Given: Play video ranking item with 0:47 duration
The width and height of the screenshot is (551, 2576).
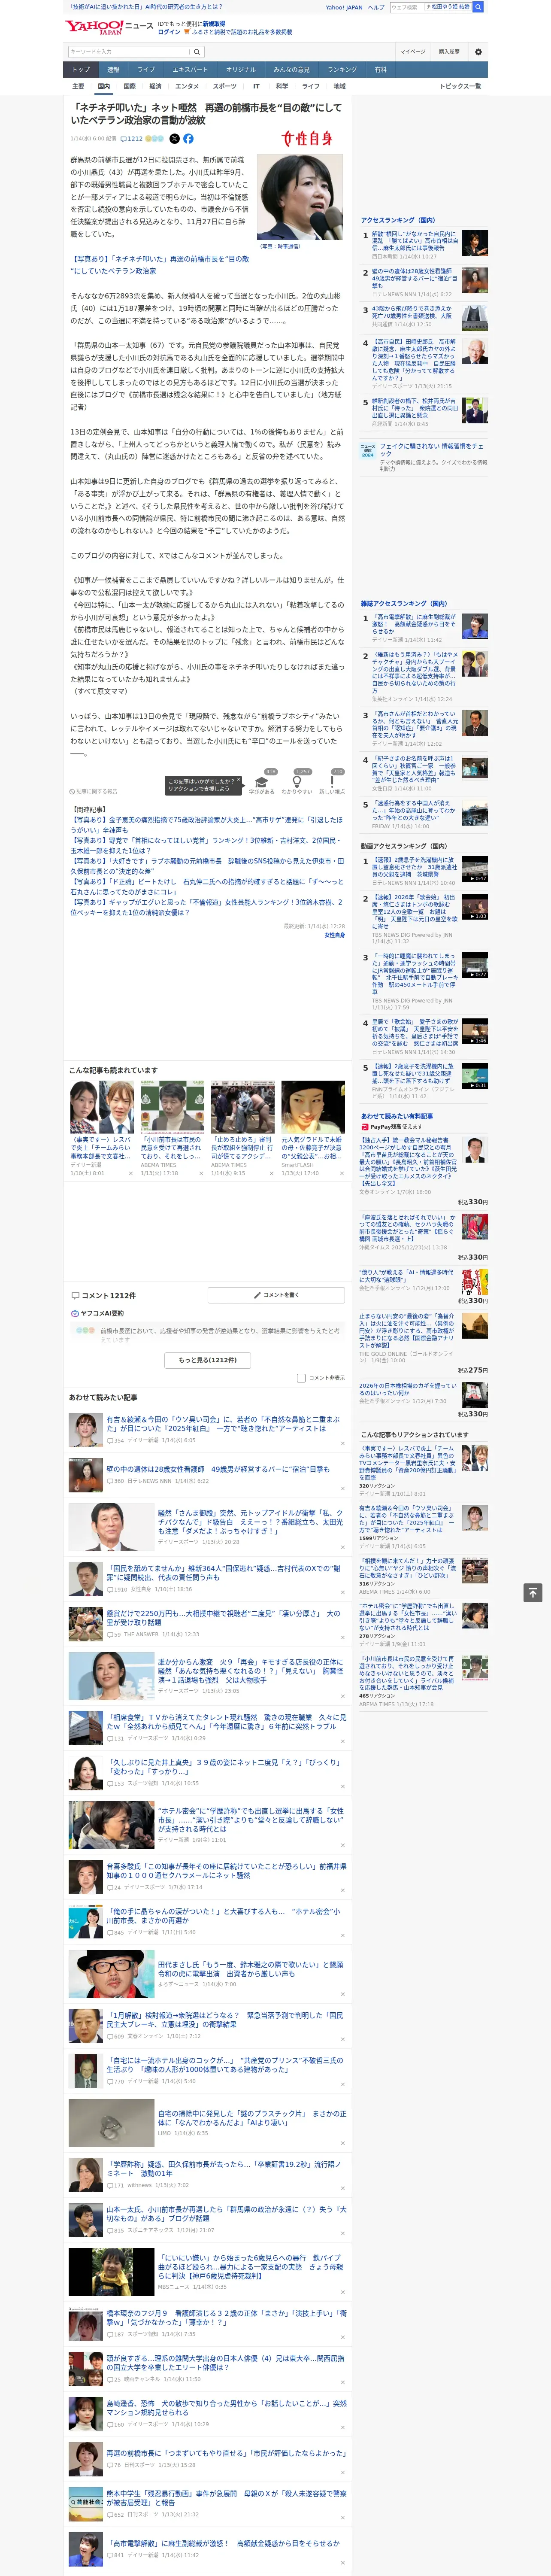Looking at the screenshot, I should (475, 869).
